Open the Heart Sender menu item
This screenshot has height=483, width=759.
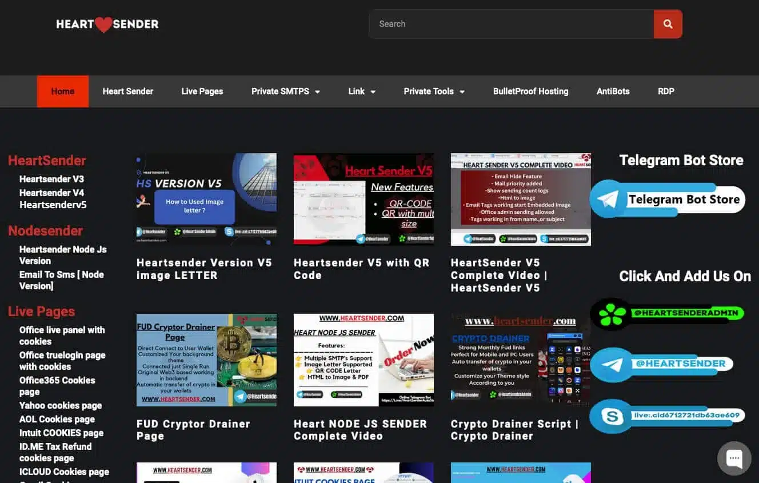pyautogui.click(x=128, y=91)
